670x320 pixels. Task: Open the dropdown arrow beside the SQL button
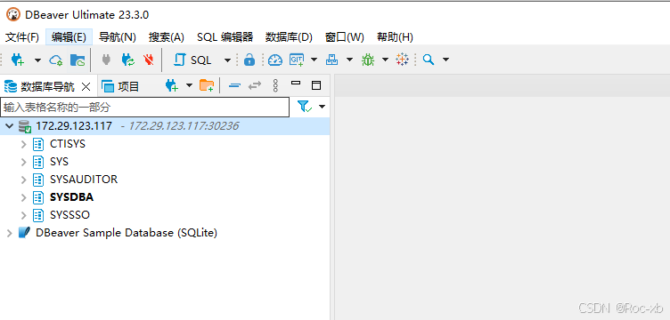coord(227,60)
